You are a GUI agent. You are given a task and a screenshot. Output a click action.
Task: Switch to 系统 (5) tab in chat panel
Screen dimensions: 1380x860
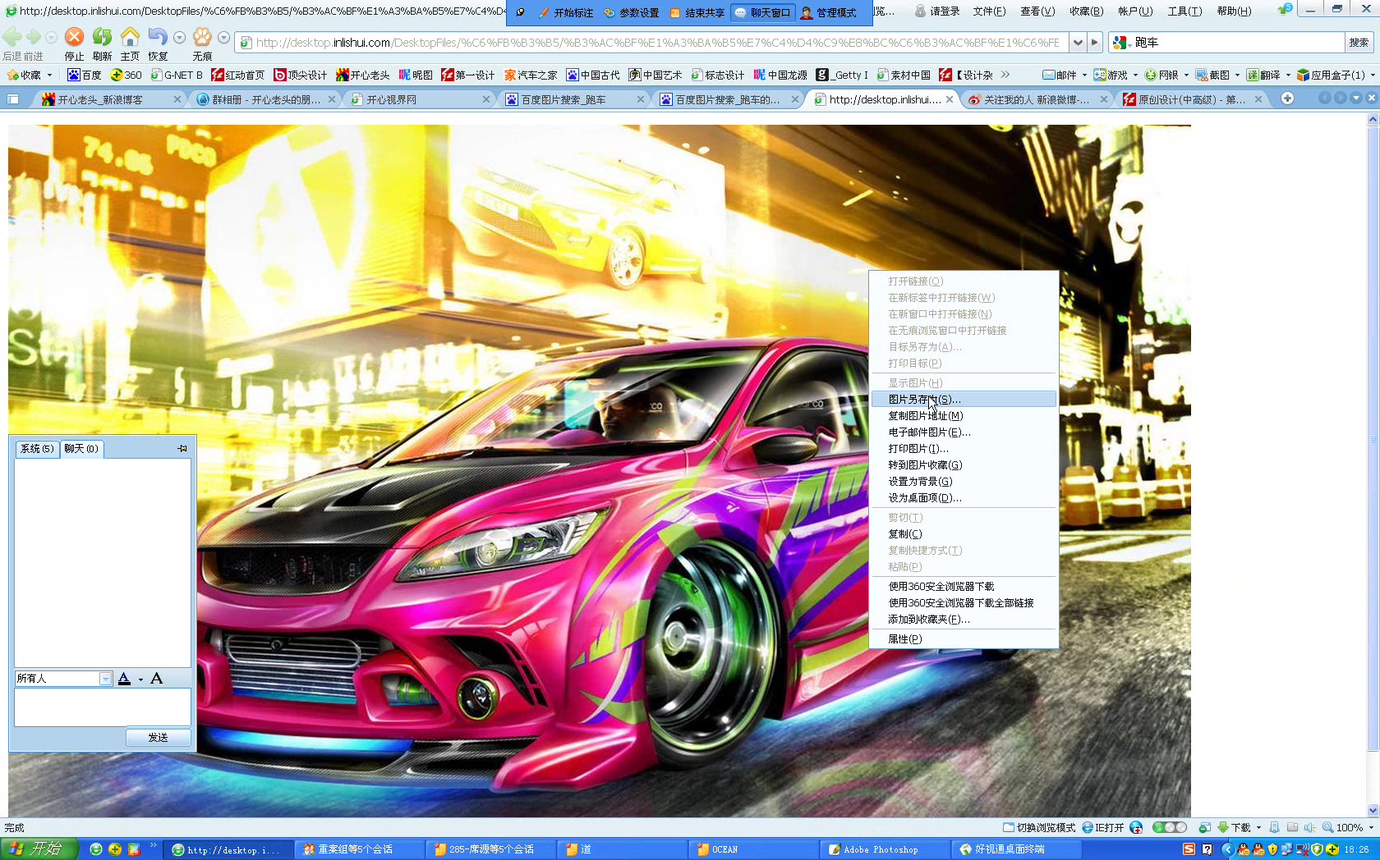click(37, 449)
